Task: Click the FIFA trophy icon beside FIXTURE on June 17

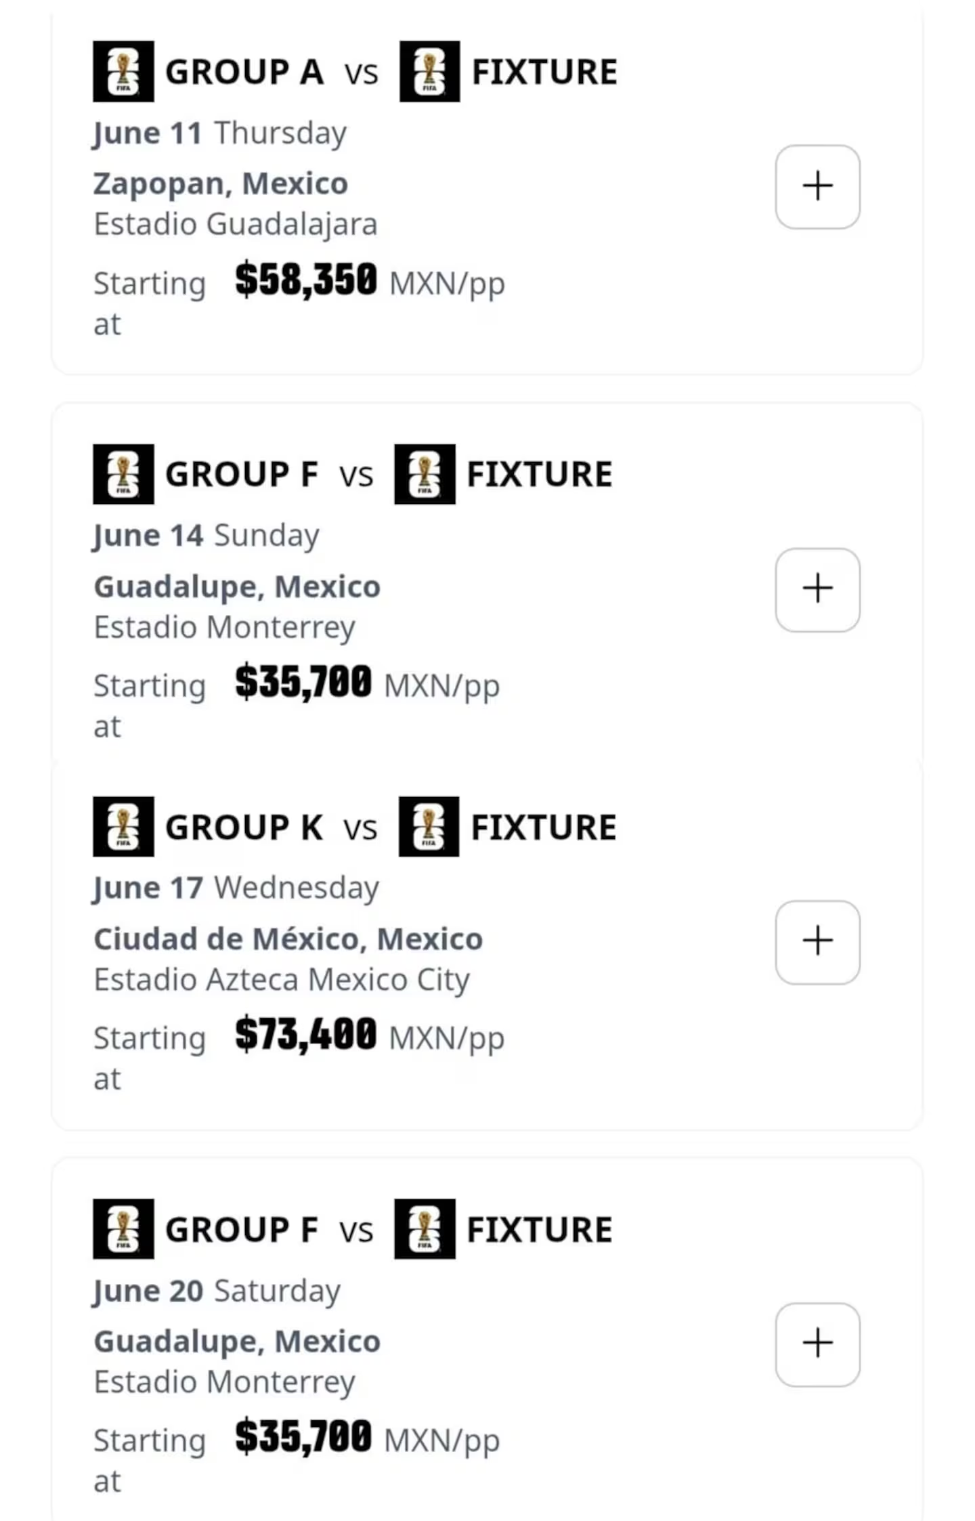Action: (x=429, y=826)
